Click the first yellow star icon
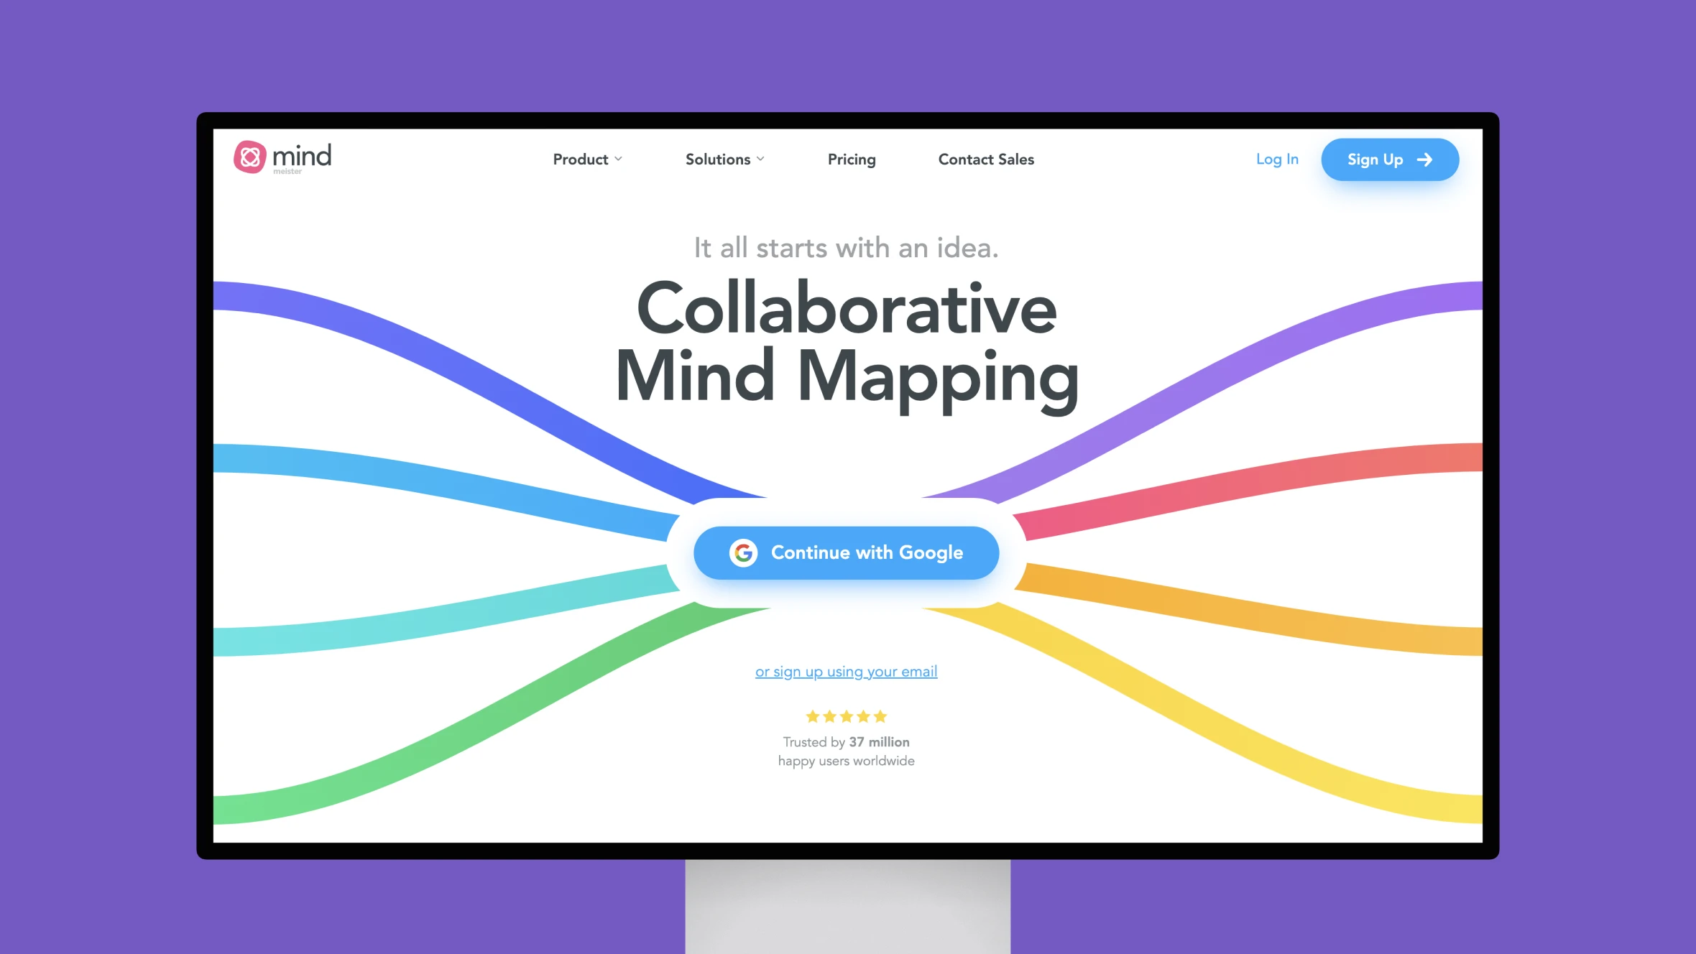 click(812, 716)
